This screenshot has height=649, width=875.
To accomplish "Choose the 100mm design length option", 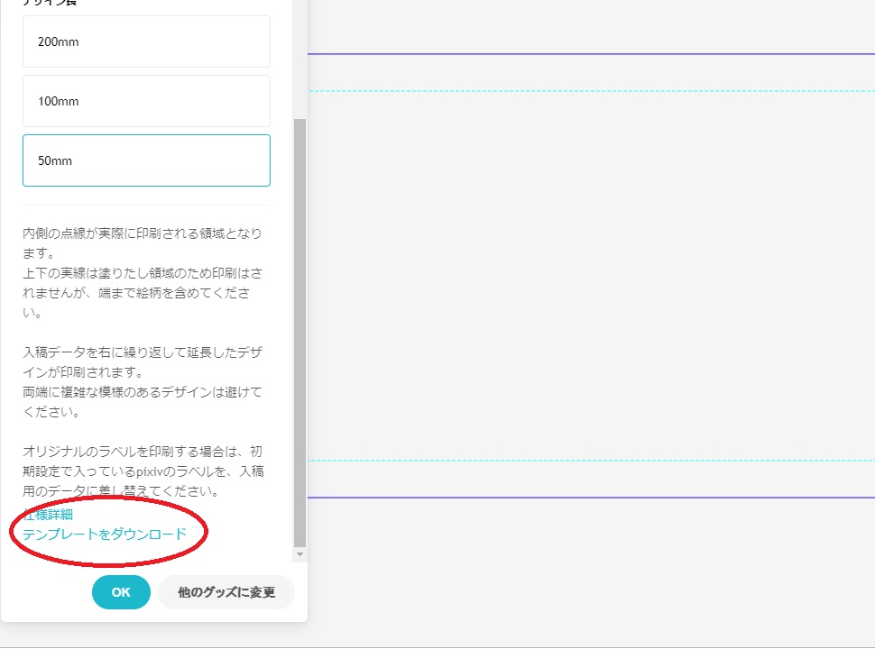I will (146, 101).
